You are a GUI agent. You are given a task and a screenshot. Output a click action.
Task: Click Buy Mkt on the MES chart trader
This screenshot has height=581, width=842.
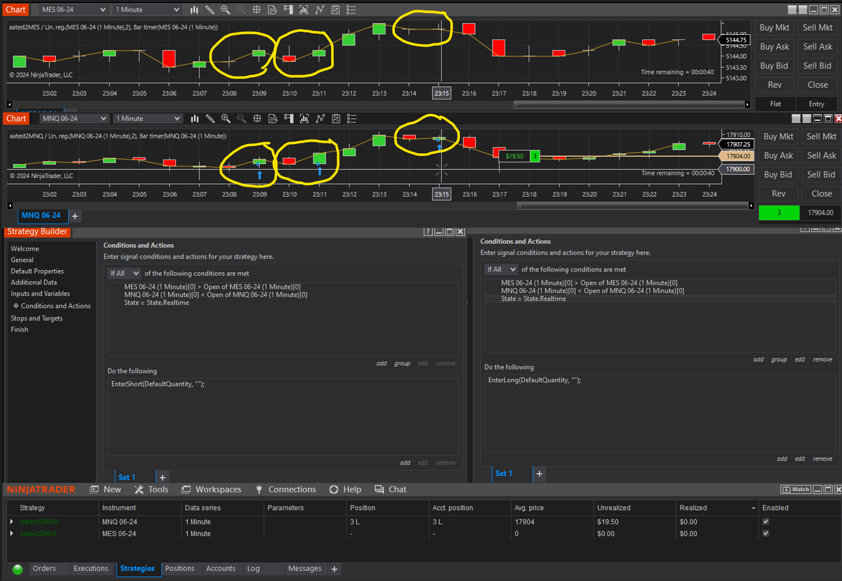(775, 28)
